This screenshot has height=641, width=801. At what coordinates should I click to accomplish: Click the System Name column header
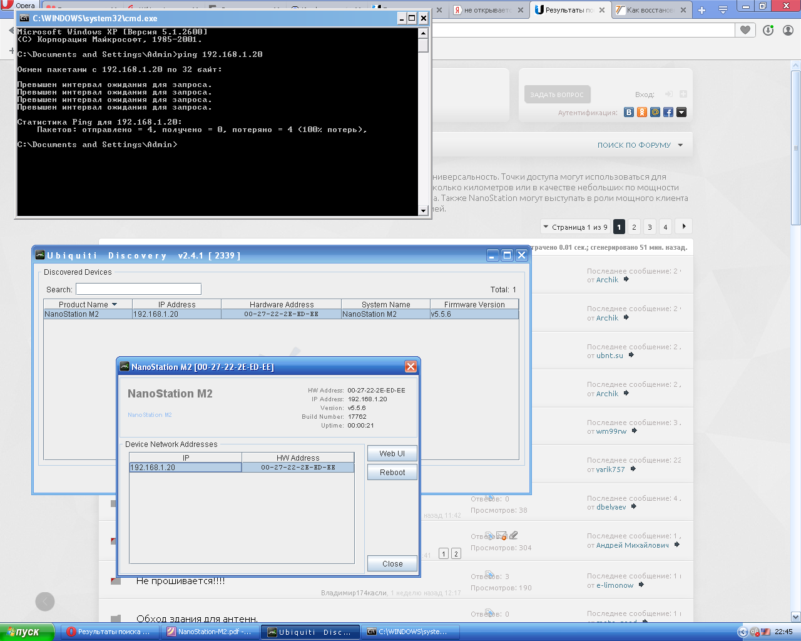pyautogui.click(x=385, y=304)
